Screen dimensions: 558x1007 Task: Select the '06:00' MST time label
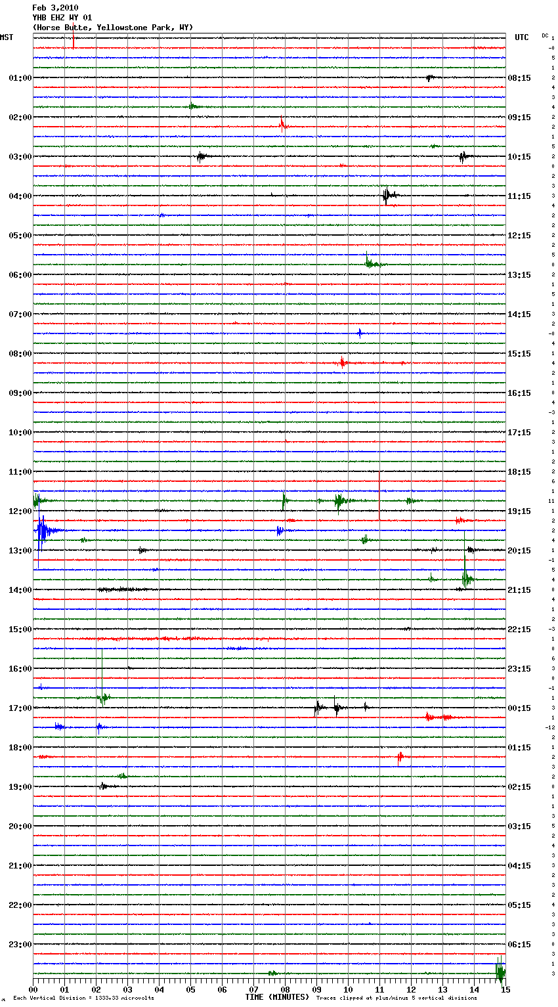(20, 275)
